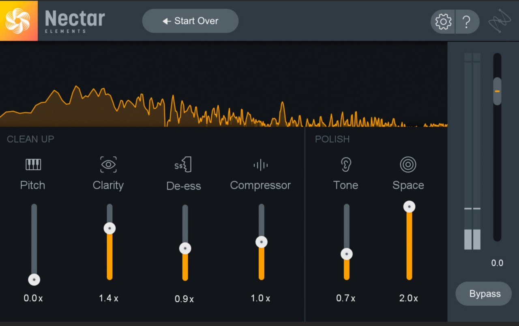Click the Compressor label

point(260,185)
